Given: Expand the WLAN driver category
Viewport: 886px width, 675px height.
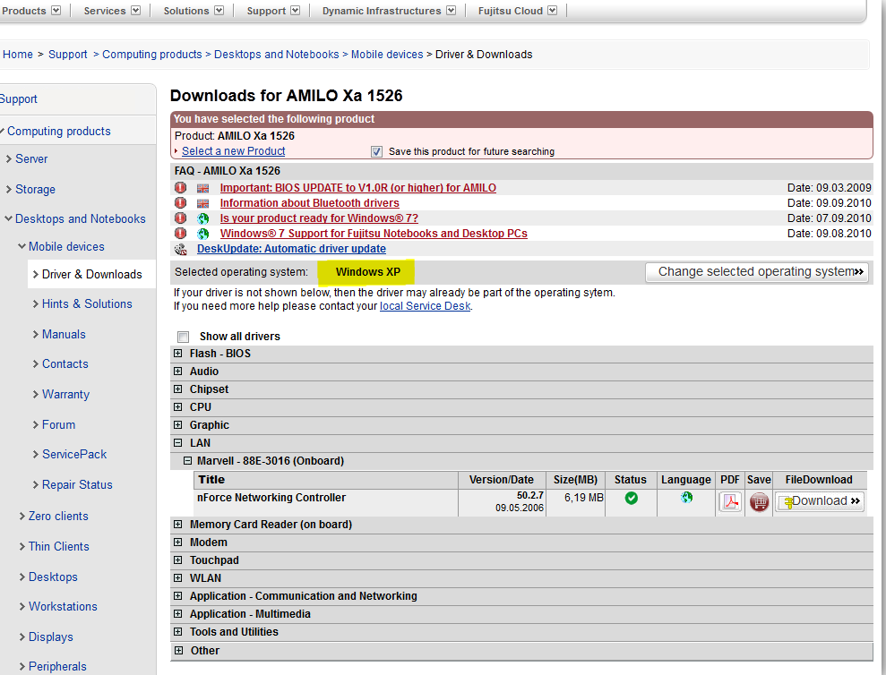Looking at the screenshot, I should click(x=178, y=577).
